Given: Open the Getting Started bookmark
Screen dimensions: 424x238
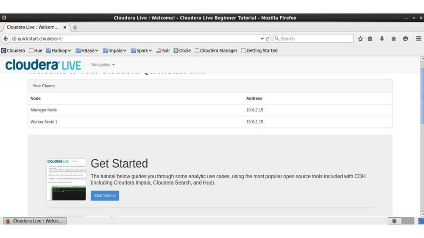Looking at the screenshot, I should (x=259, y=50).
